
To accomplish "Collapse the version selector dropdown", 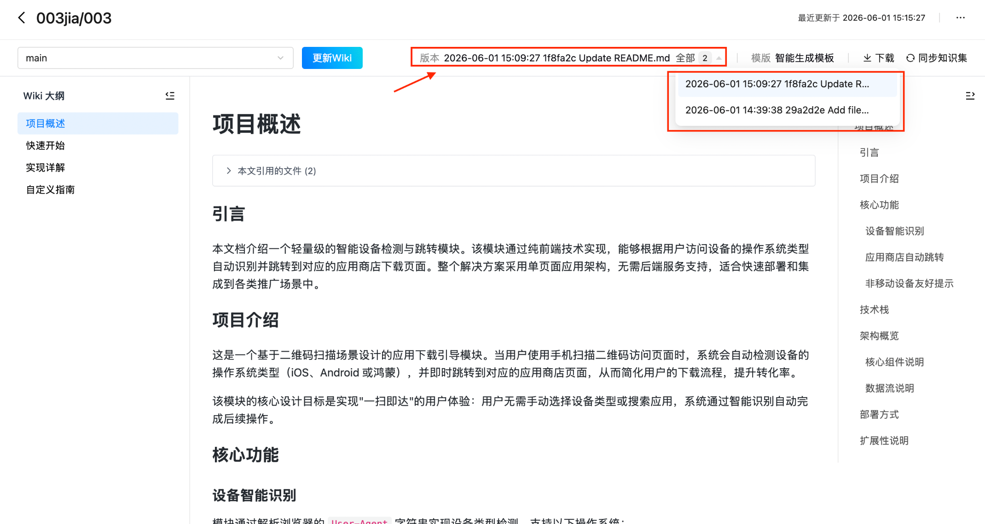I will [x=718, y=58].
